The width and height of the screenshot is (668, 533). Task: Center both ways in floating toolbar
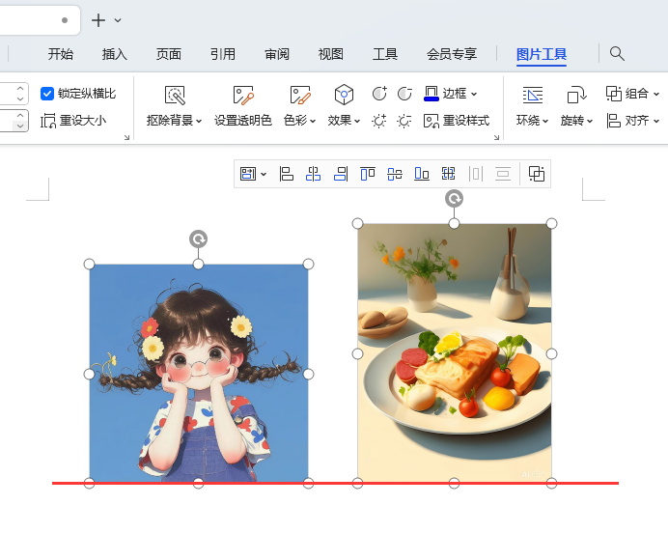coord(449,174)
